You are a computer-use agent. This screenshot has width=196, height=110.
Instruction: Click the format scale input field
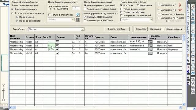tap(76, 8)
